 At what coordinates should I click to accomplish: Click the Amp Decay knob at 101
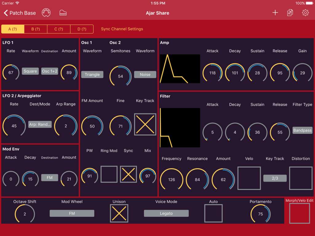point(235,73)
